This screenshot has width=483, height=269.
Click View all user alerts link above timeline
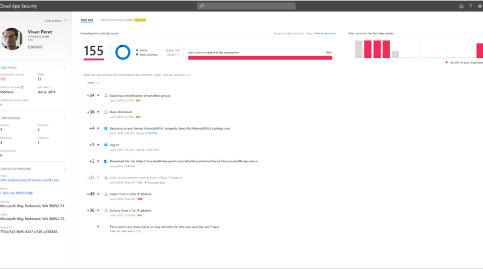pyautogui.click(x=176, y=75)
